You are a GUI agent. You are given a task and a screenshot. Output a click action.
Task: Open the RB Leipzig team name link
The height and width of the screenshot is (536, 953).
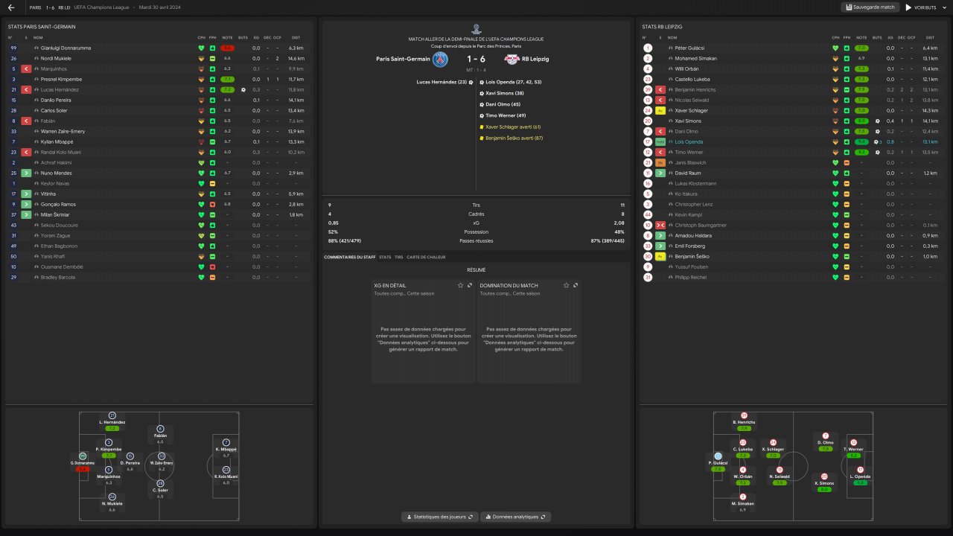tap(535, 59)
